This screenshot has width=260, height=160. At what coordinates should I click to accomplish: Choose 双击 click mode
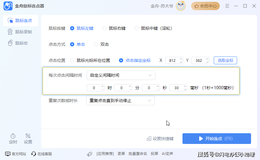96,44
